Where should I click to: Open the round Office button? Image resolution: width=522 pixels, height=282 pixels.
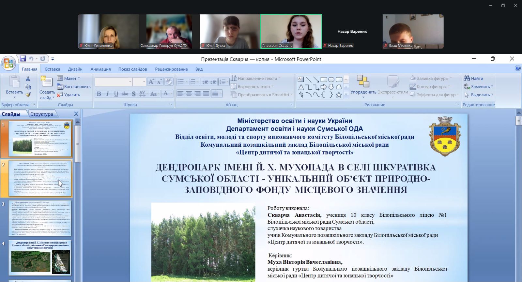pyautogui.click(x=8, y=63)
